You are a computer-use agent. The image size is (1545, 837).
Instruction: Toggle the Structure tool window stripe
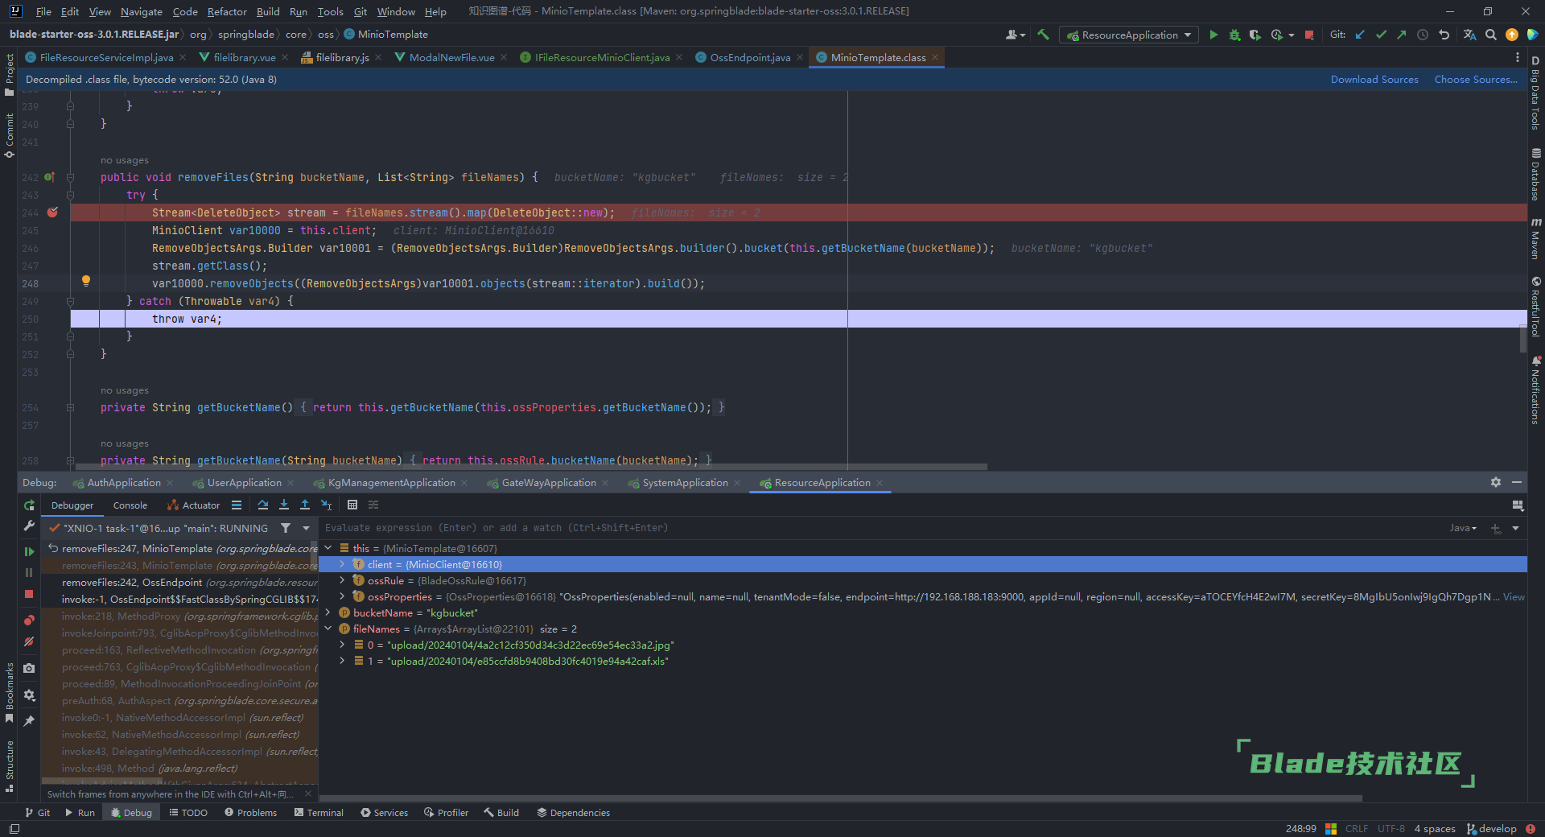coord(9,766)
